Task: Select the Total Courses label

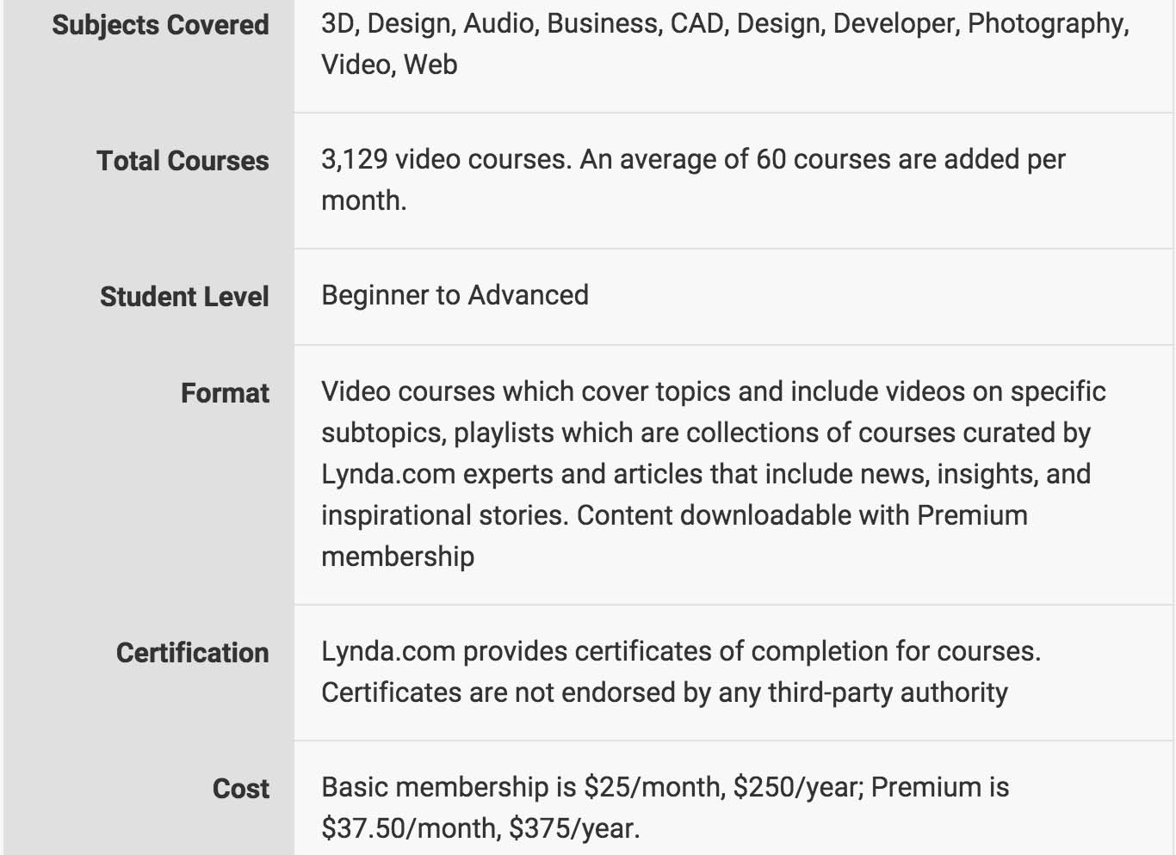Action: pyautogui.click(x=183, y=161)
